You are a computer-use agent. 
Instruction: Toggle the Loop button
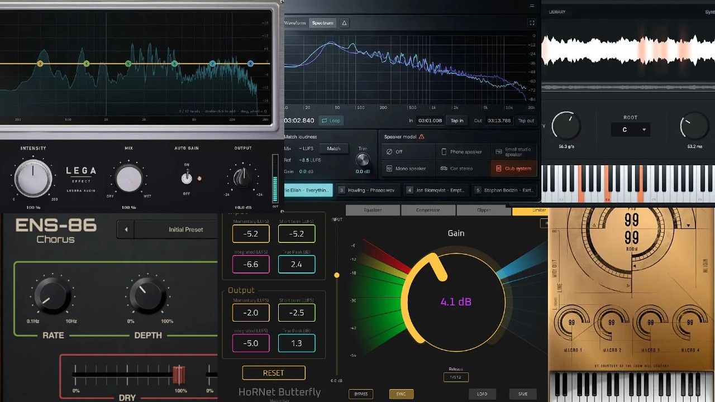[x=331, y=121]
